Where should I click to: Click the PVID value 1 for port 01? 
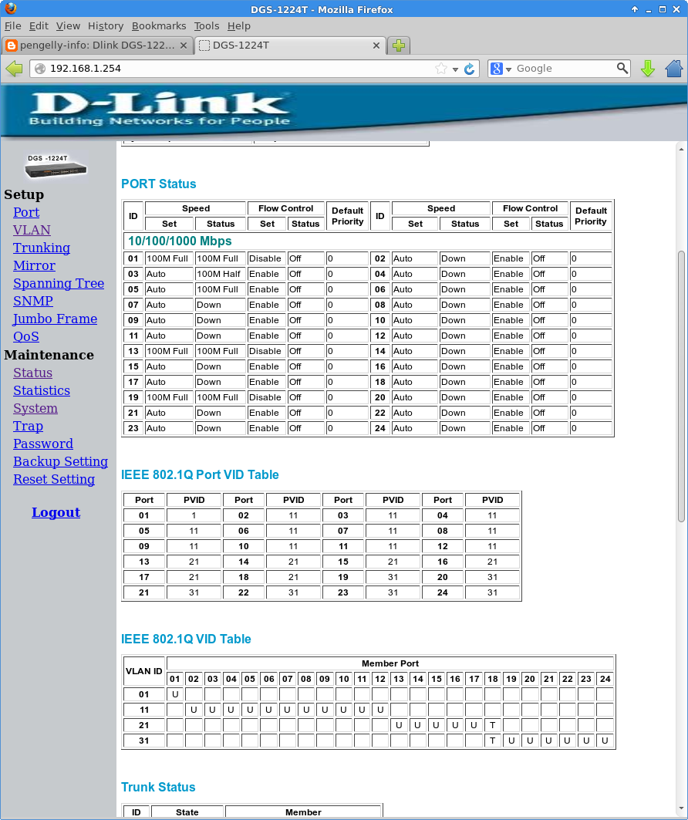[194, 515]
